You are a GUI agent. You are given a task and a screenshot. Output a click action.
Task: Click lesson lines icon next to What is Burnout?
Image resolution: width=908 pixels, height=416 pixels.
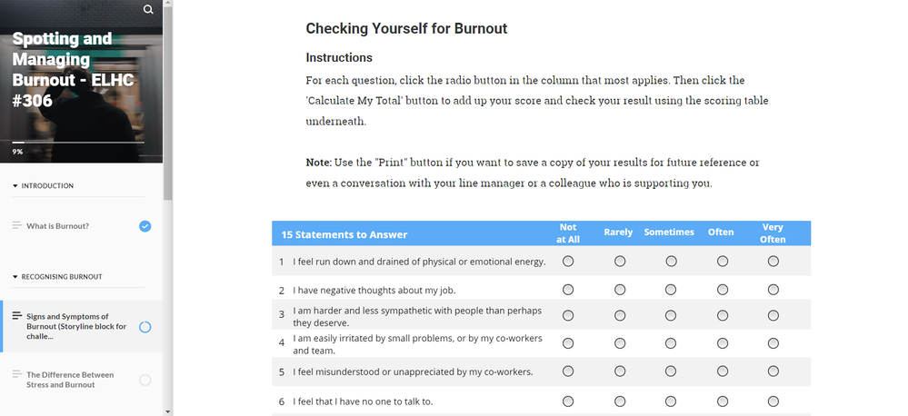(x=16, y=225)
